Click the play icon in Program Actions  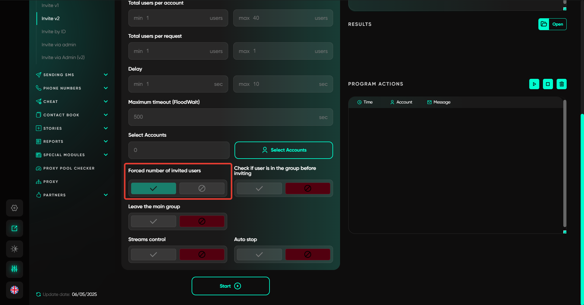point(534,84)
